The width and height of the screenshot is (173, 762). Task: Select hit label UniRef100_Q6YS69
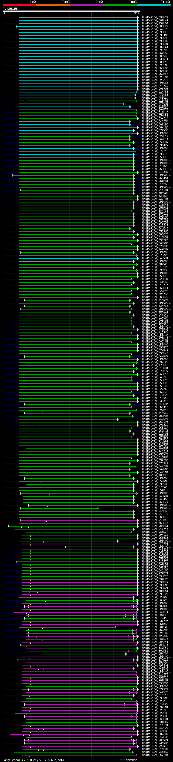(155, 53)
